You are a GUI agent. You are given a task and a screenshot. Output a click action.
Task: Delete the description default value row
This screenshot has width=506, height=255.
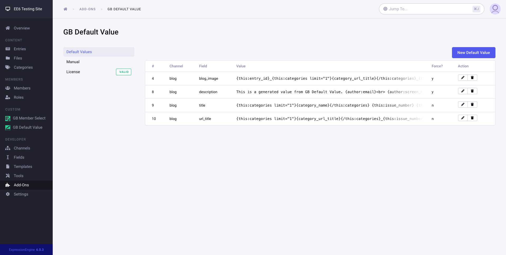click(x=472, y=91)
